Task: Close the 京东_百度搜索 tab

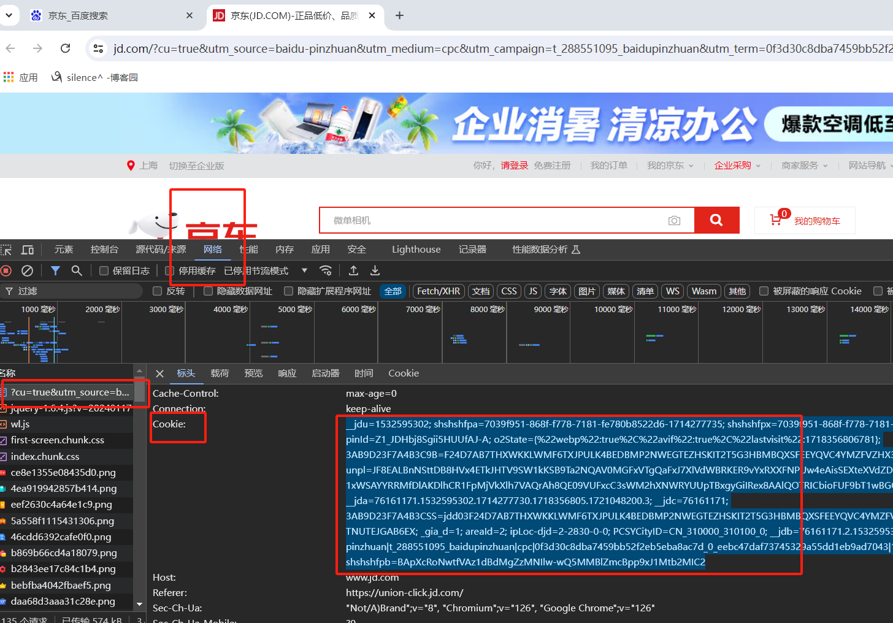Action: click(x=190, y=15)
